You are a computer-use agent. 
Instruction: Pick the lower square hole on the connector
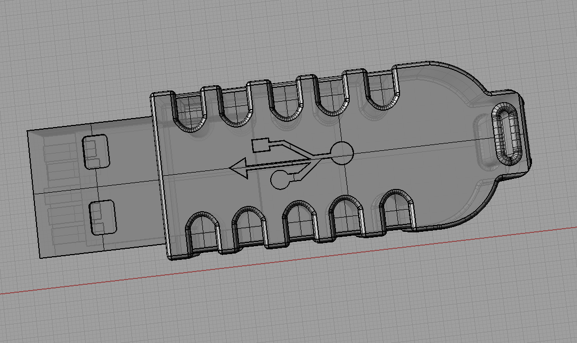coord(103,218)
